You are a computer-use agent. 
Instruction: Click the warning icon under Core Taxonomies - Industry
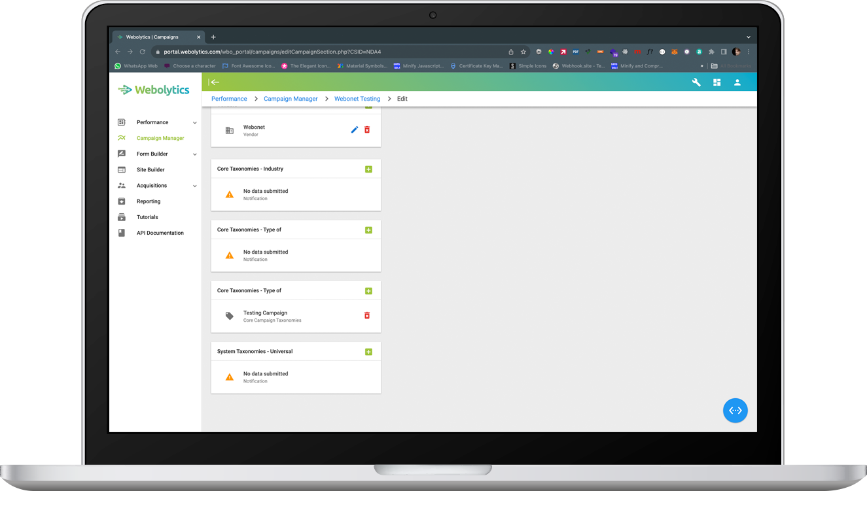click(230, 195)
